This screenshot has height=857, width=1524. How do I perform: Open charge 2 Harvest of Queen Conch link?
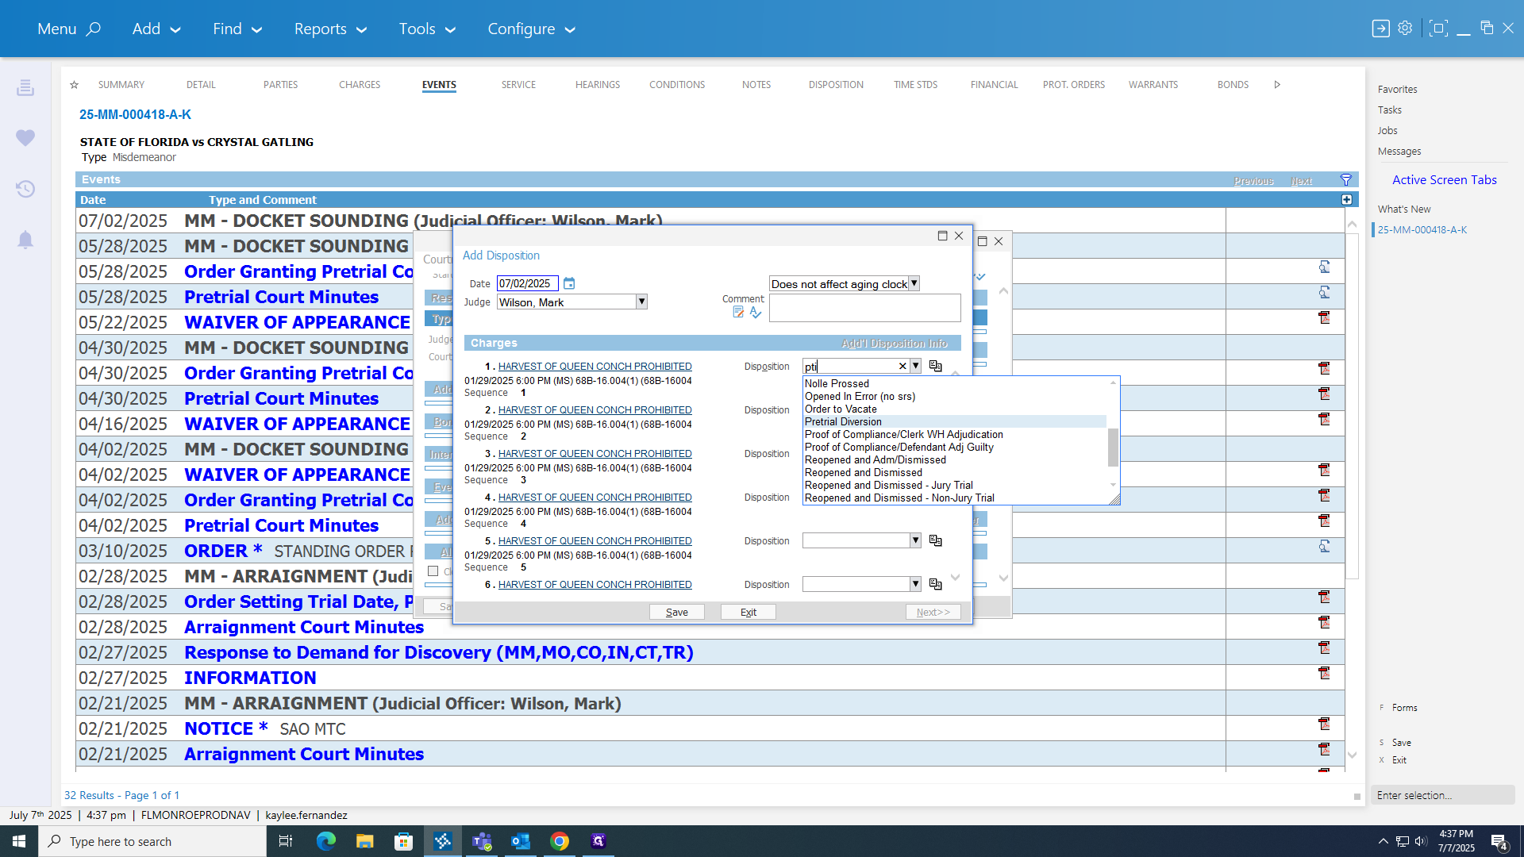coord(595,410)
